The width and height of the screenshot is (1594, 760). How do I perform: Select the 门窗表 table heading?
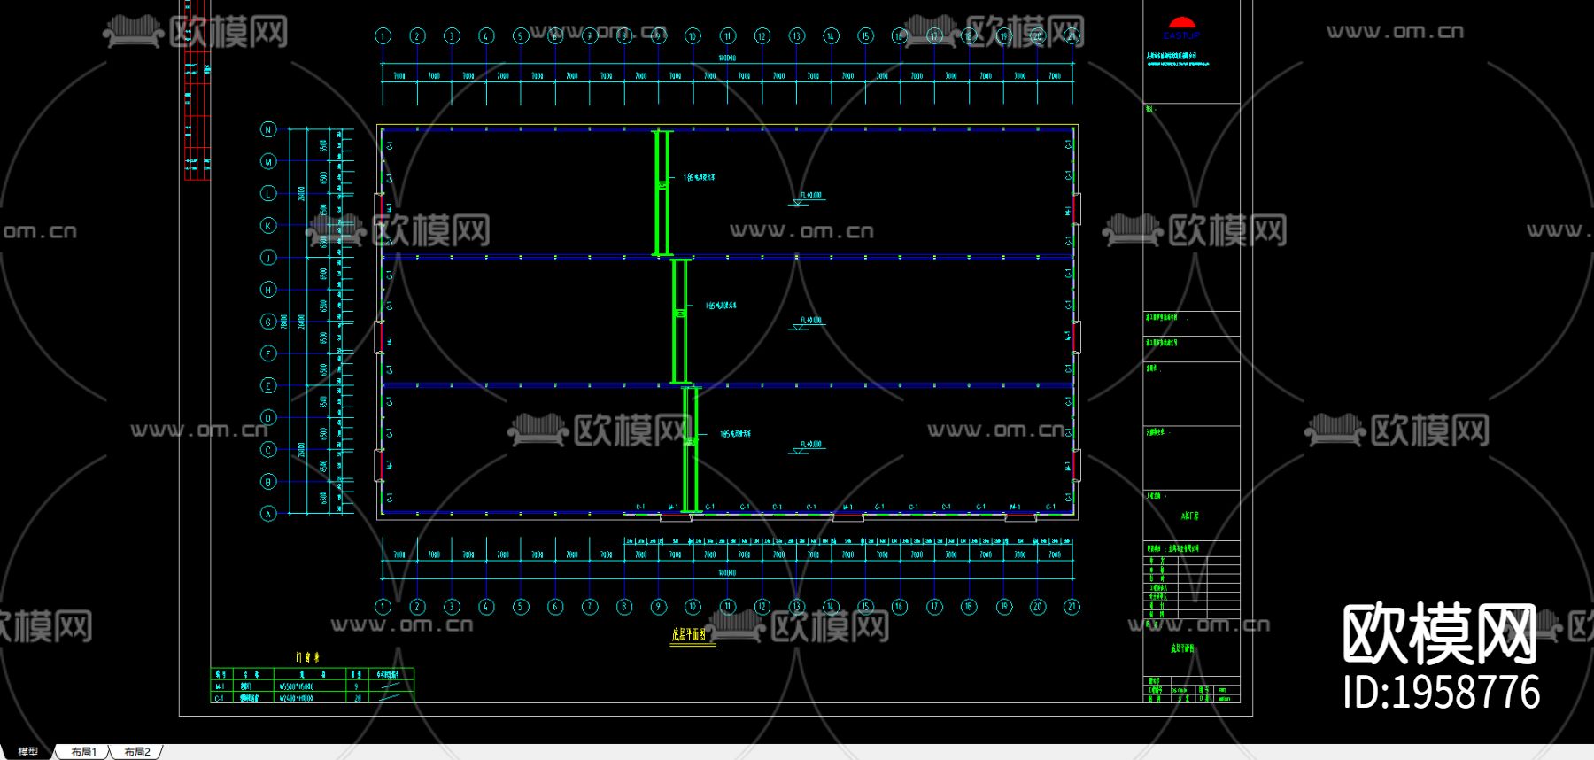pos(307,657)
